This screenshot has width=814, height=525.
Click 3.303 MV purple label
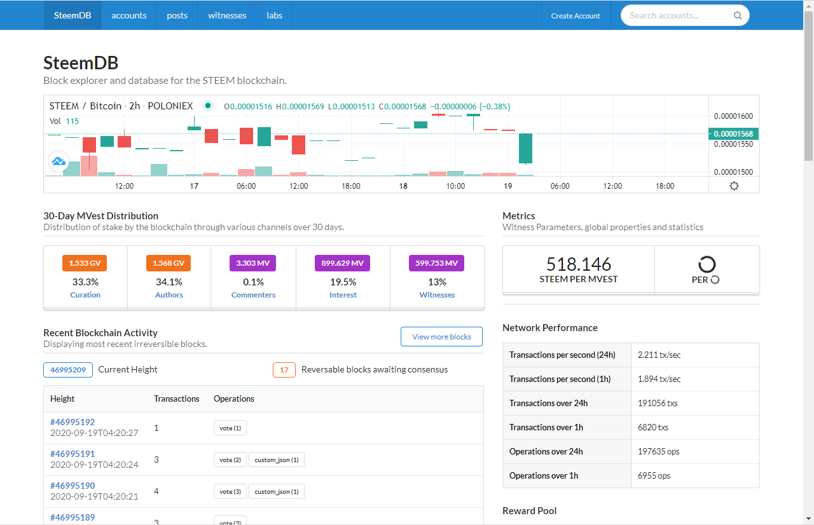pyautogui.click(x=254, y=263)
